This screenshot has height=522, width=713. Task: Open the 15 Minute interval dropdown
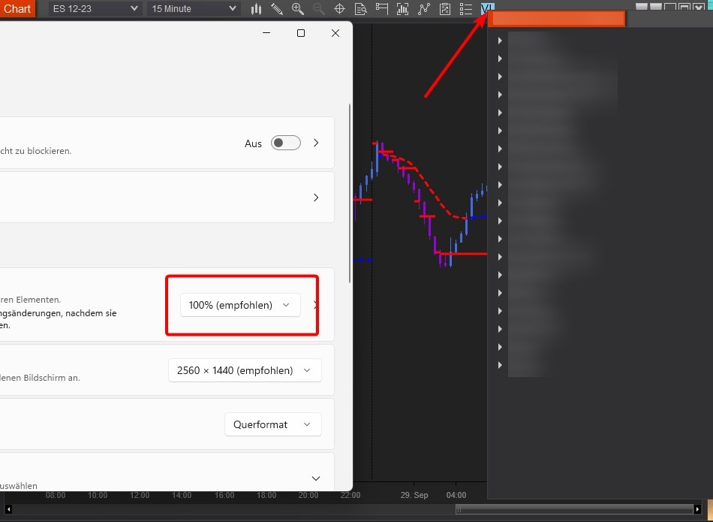[x=193, y=9]
